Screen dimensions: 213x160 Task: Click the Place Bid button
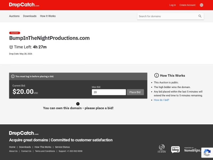135,92
